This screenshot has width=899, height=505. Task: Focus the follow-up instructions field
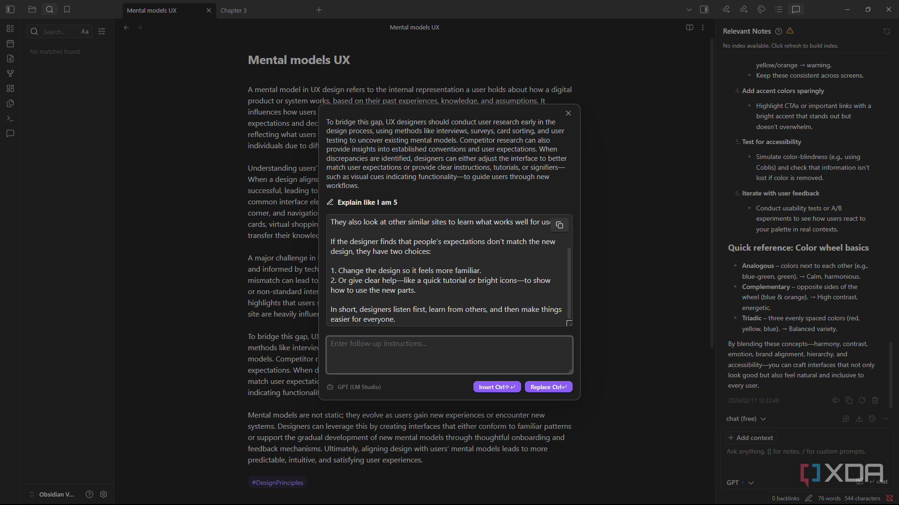click(x=449, y=355)
